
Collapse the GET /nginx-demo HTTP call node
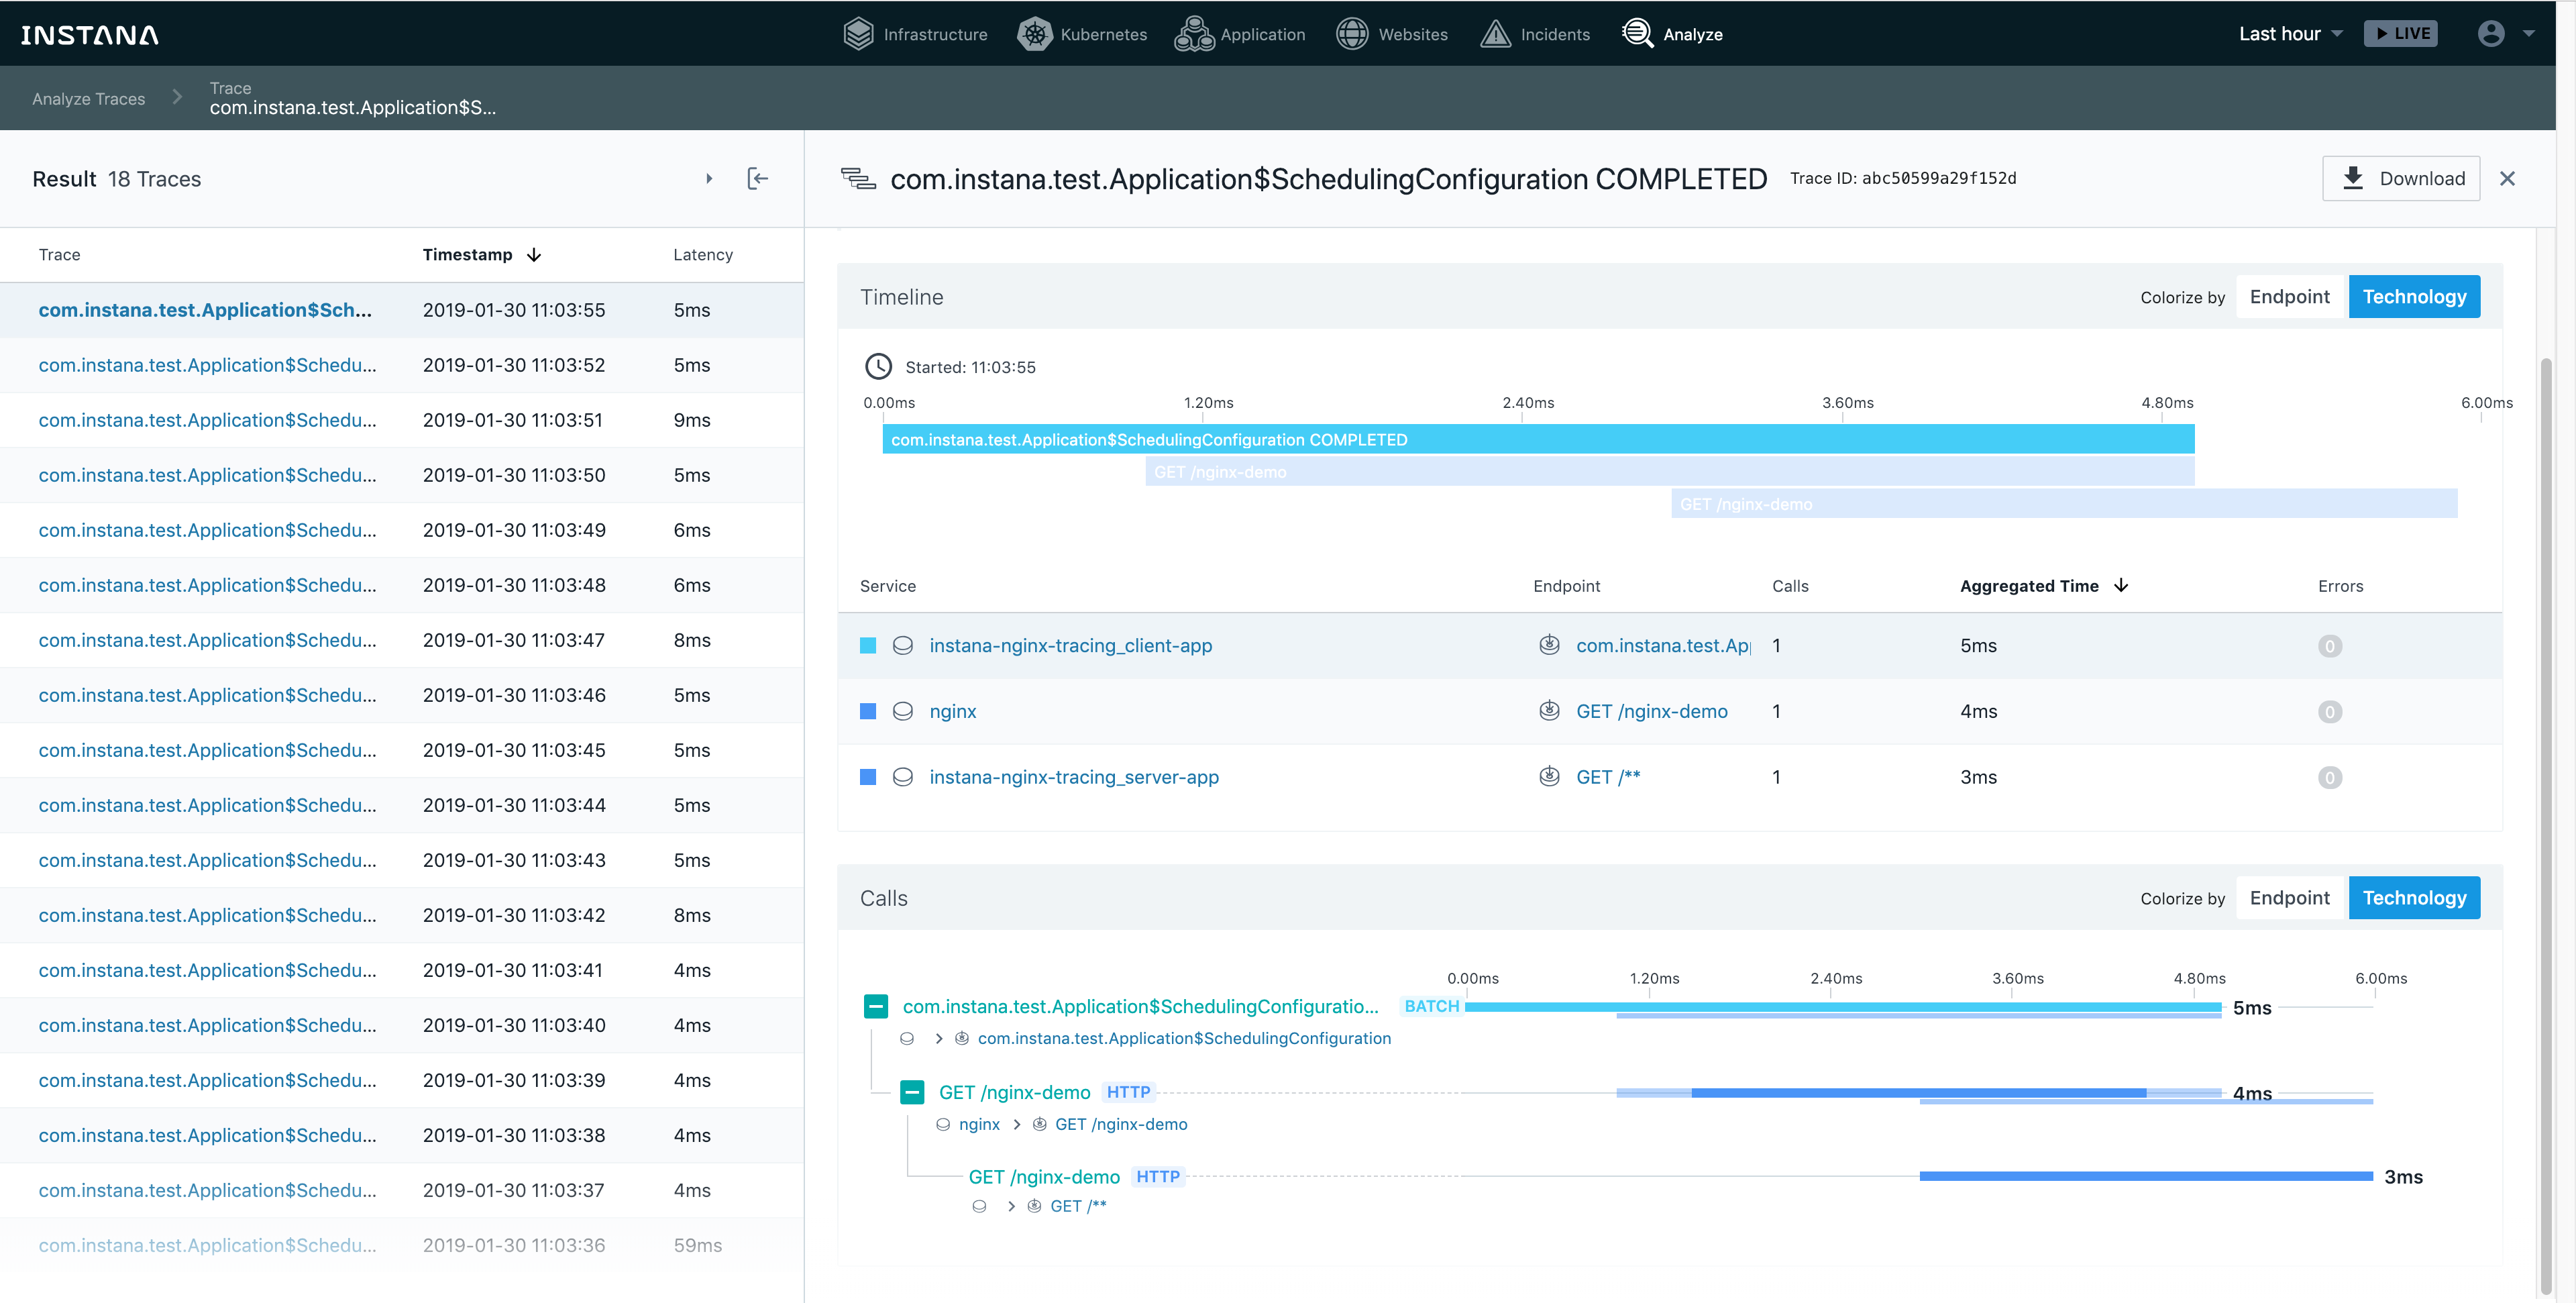click(x=911, y=1092)
